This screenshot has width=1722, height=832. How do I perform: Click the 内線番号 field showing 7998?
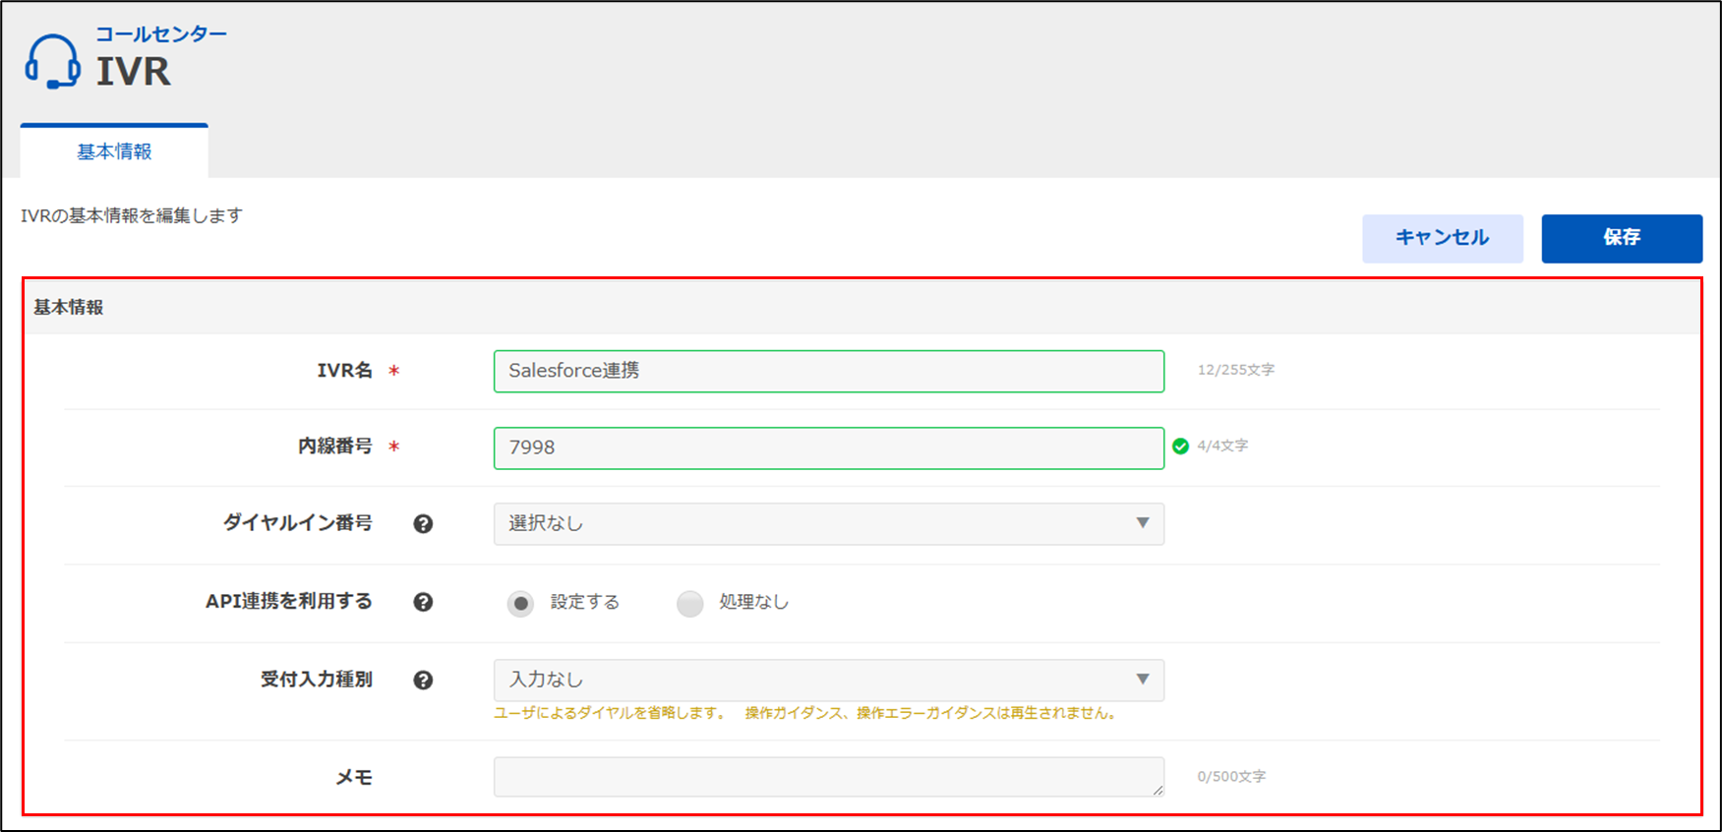tap(828, 447)
